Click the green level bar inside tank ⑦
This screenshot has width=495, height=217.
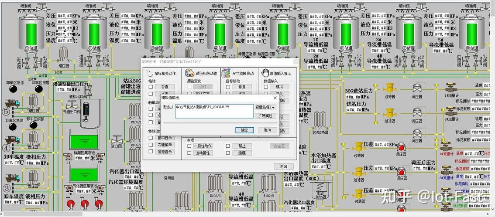[409, 34]
